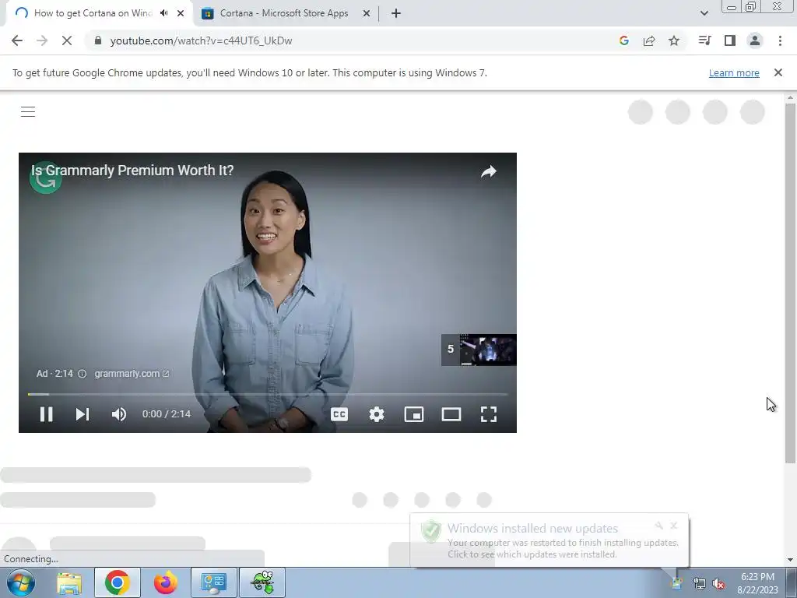Image resolution: width=797 pixels, height=598 pixels.
Task: Click the green lizard app taskbar icon
Action: (262, 582)
